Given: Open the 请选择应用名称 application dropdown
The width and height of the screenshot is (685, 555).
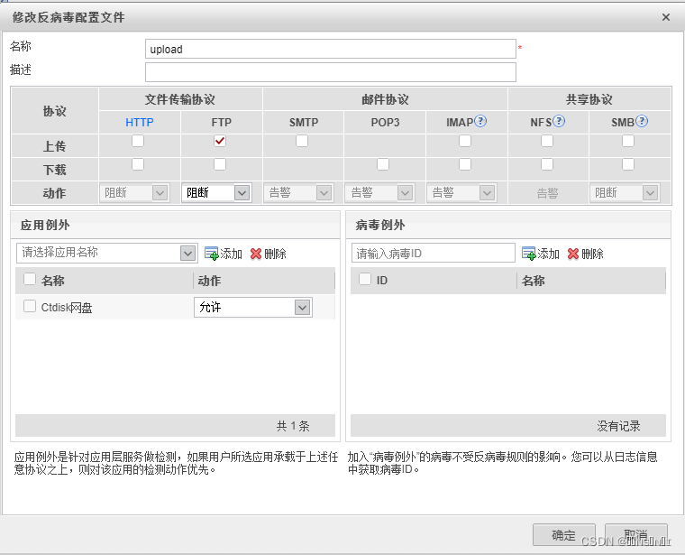Looking at the screenshot, I should point(107,254).
